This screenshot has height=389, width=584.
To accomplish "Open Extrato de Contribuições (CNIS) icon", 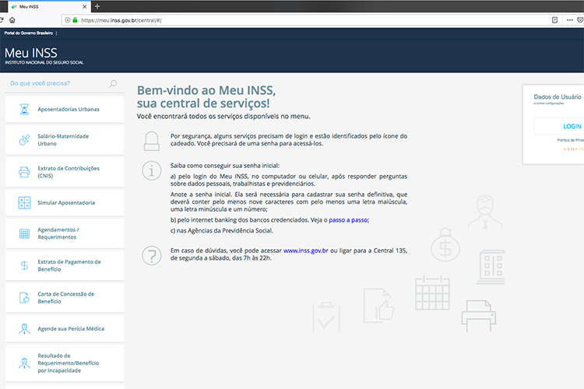I will pyautogui.click(x=24, y=172).
